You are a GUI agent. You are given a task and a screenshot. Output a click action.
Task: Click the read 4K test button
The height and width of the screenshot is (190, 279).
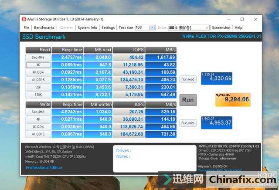38,65
